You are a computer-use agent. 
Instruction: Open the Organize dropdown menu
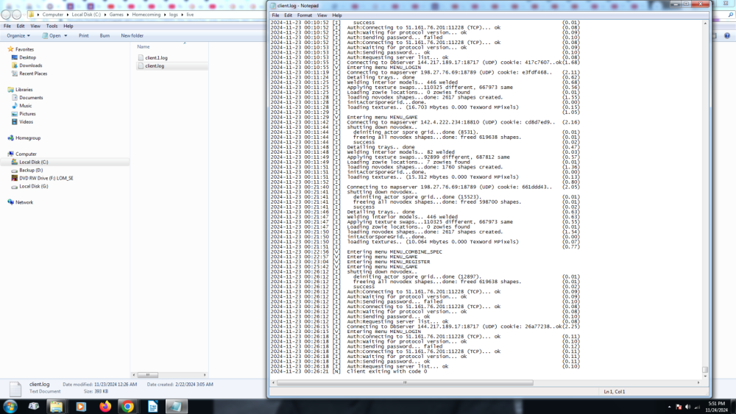18,35
